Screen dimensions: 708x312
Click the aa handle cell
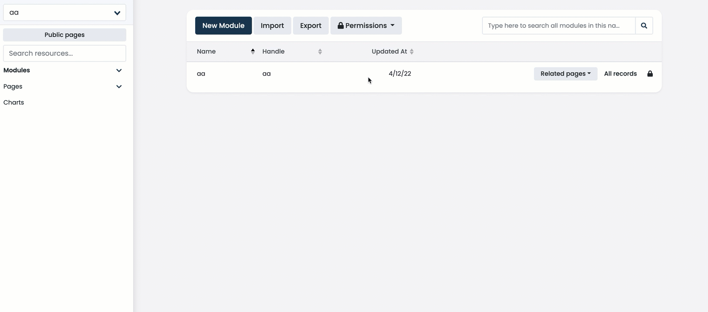(x=266, y=73)
